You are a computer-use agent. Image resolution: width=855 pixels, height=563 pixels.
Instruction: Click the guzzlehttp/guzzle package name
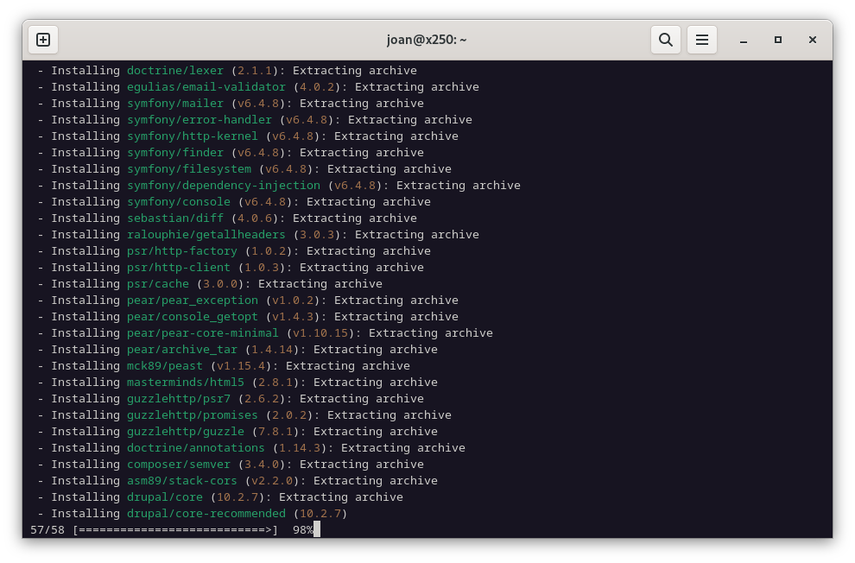[x=186, y=431]
